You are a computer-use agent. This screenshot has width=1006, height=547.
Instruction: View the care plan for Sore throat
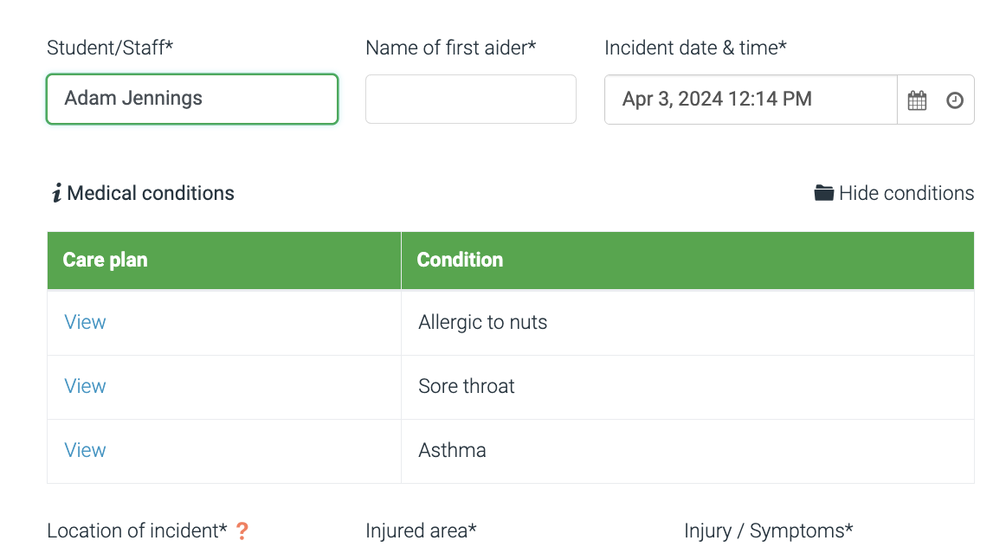tap(84, 385)
